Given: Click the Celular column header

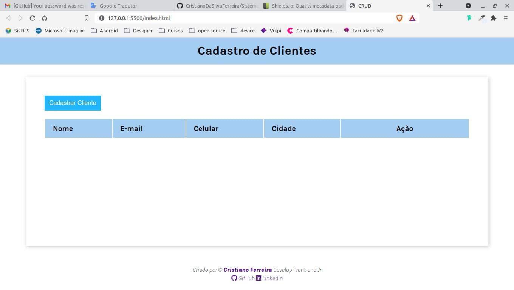Looking at the screenshot, I should [225, 128].
